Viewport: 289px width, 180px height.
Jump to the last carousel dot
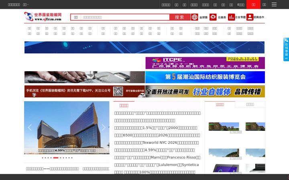[x=72, y=158]
